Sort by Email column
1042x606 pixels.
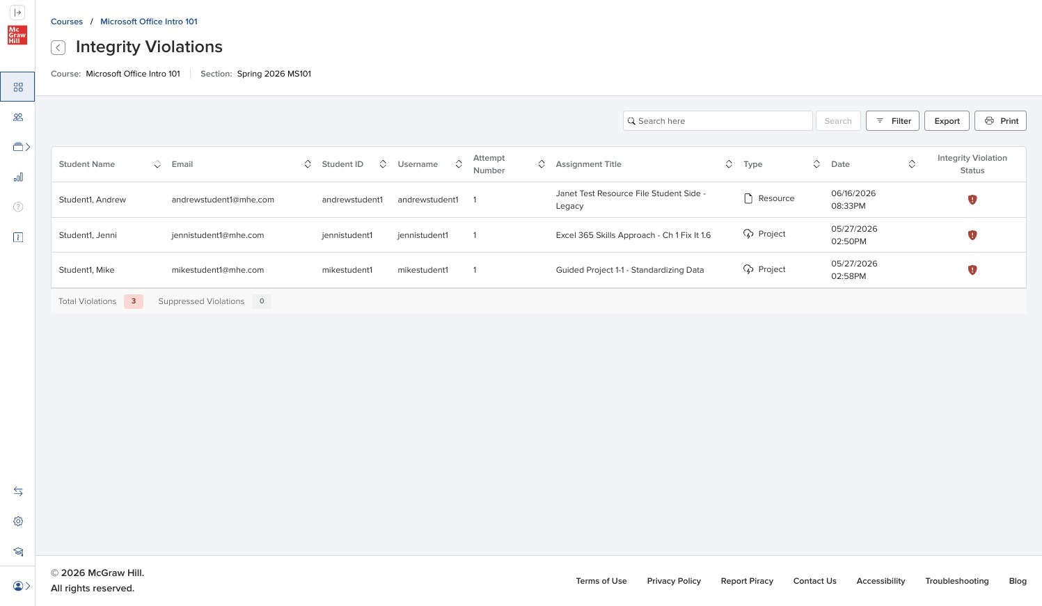pos(308,164)
